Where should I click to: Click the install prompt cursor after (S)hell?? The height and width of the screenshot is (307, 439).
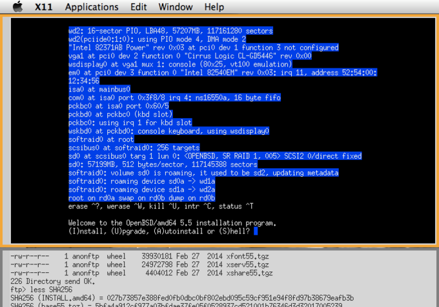(256, 232)
